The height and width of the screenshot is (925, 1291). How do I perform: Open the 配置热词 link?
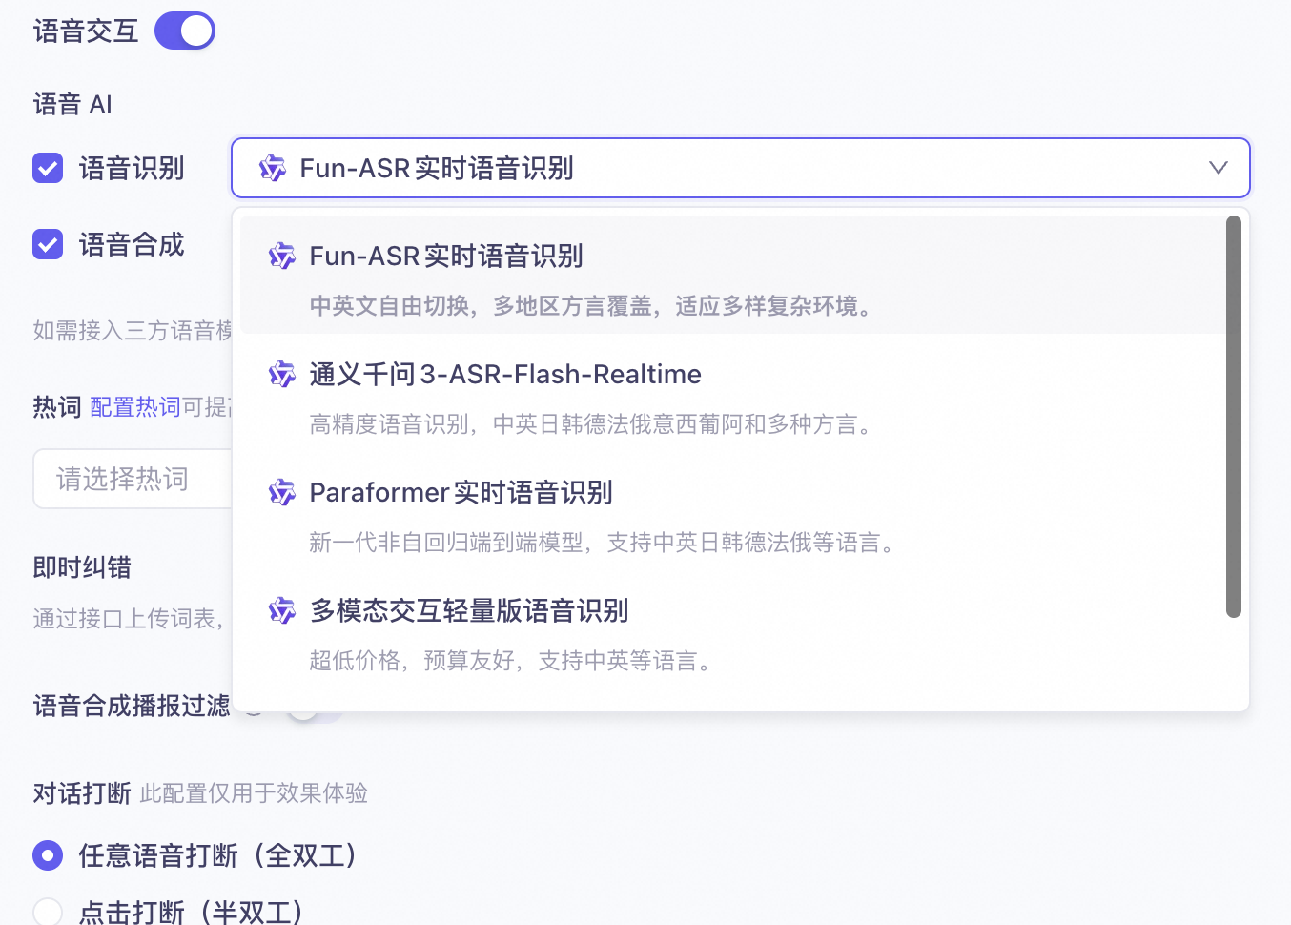click(x=135, y=407)
